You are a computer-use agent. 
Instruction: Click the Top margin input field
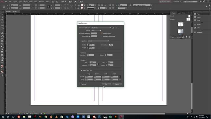point(93,62)
